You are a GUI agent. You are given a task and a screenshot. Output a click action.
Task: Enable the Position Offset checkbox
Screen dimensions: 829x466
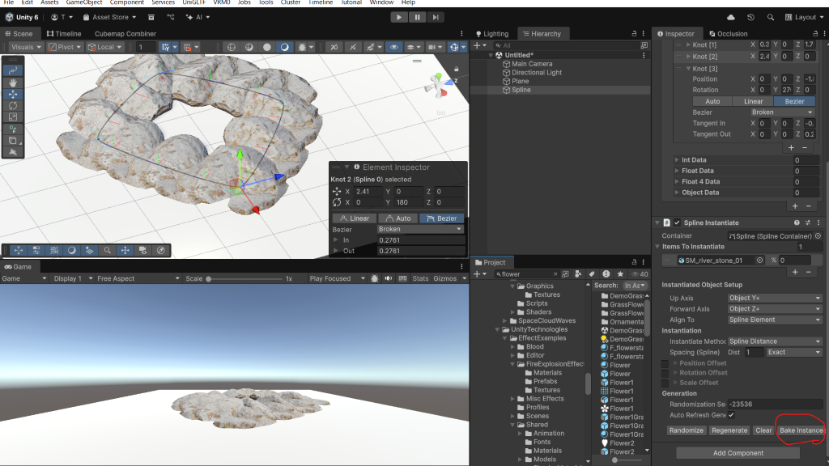click(x=665, y=363)
